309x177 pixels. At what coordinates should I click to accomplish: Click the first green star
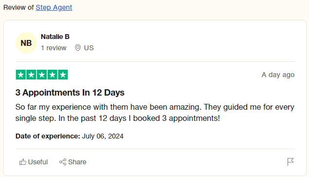(21, 75)
